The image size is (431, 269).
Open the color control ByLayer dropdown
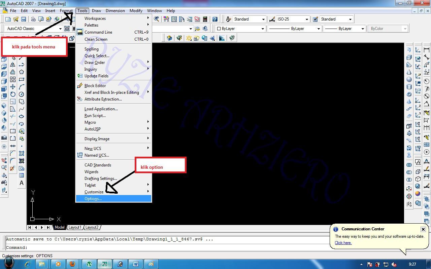(x=240, y=29)
